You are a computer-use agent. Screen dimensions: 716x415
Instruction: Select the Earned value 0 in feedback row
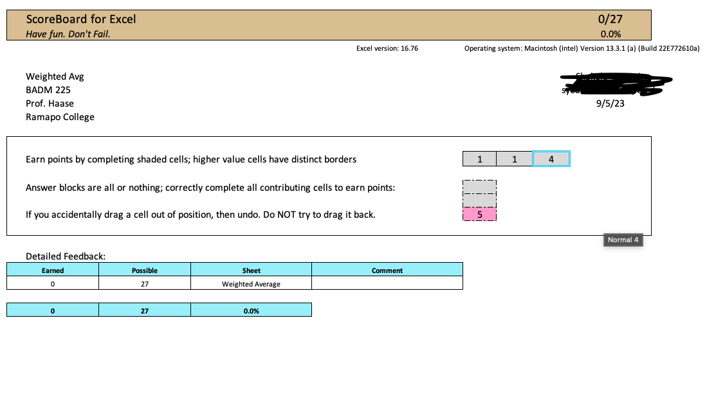coord(53,284)
